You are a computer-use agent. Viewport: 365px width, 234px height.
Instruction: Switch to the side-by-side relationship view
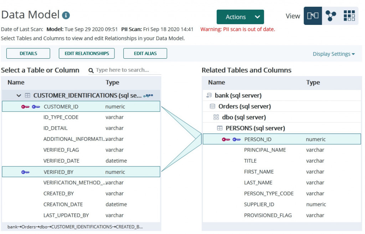pyautogui.click(x=313, y=16)
